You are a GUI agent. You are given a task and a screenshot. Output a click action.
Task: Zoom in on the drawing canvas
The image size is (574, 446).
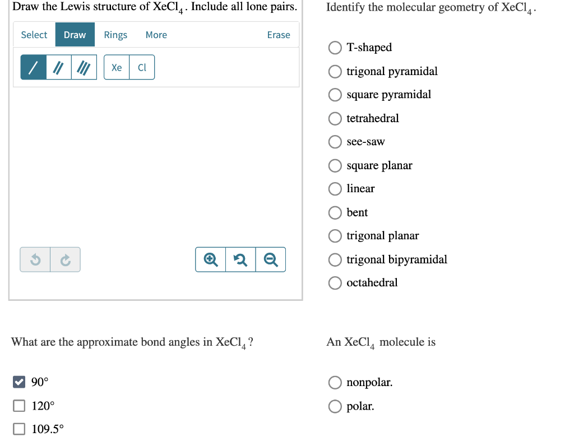(210, 259)
